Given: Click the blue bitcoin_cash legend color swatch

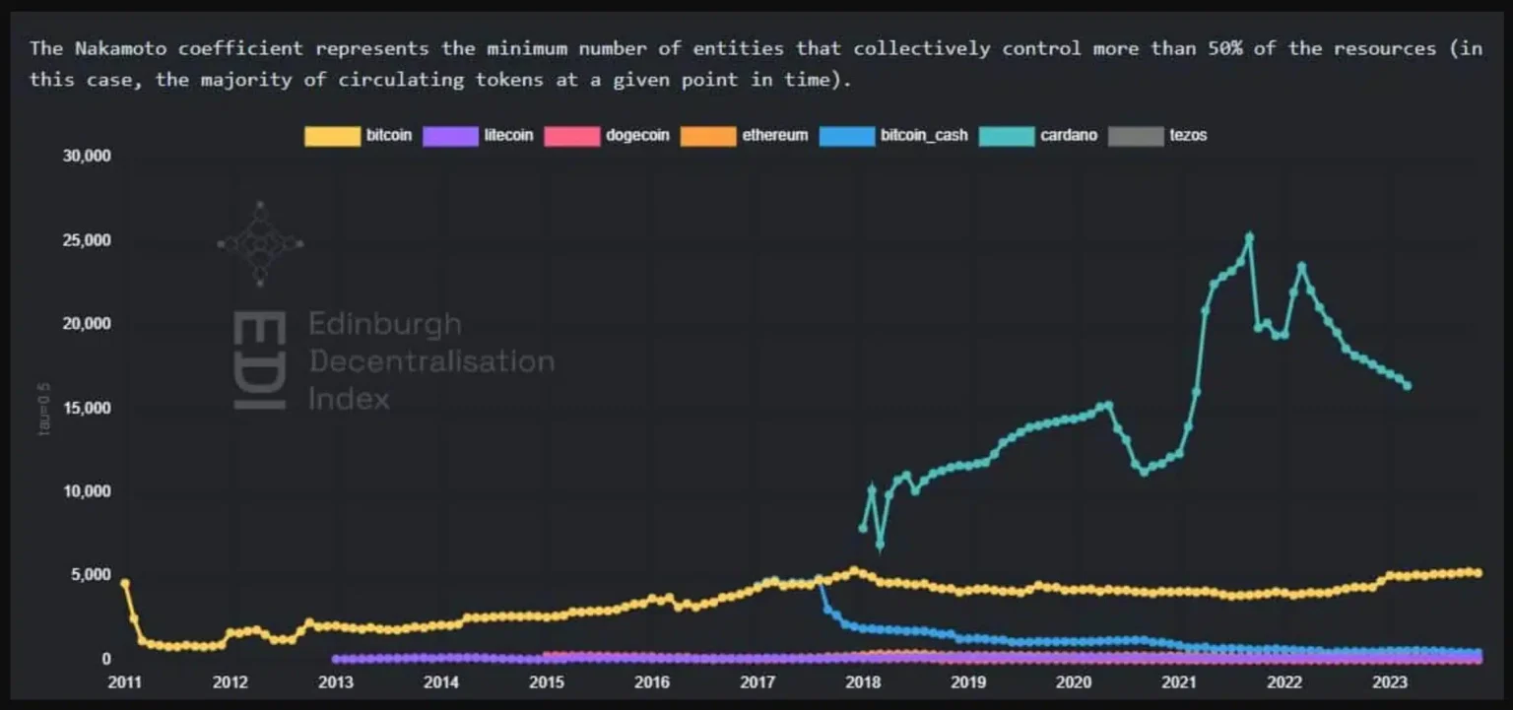Looking at the screenshot, I should click(x=846, y=136).
